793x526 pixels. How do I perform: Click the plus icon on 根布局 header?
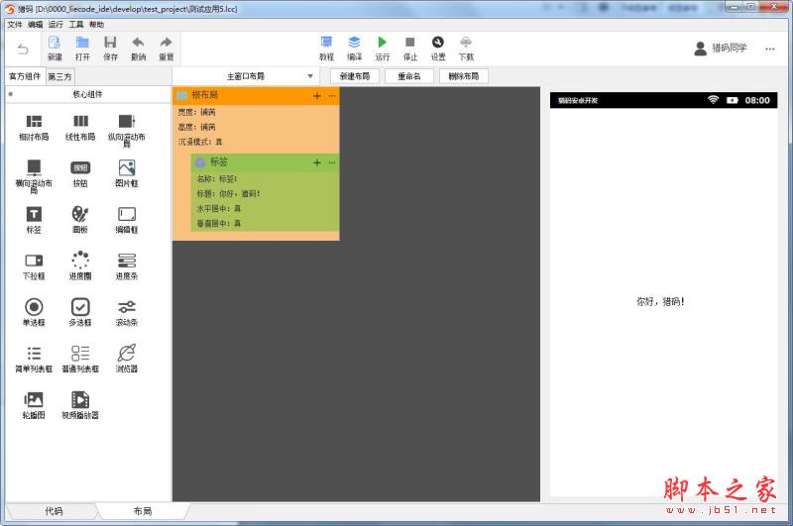point(317,95)
